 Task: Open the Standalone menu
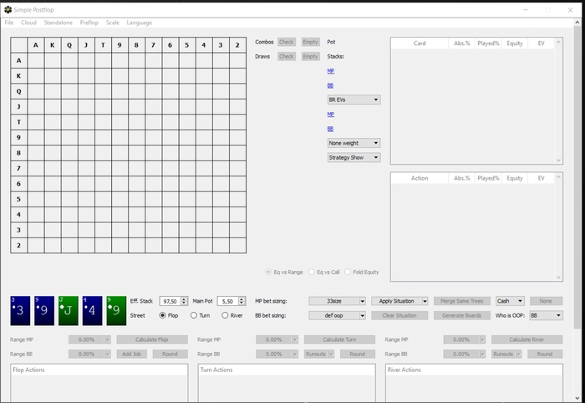point(58,23)
